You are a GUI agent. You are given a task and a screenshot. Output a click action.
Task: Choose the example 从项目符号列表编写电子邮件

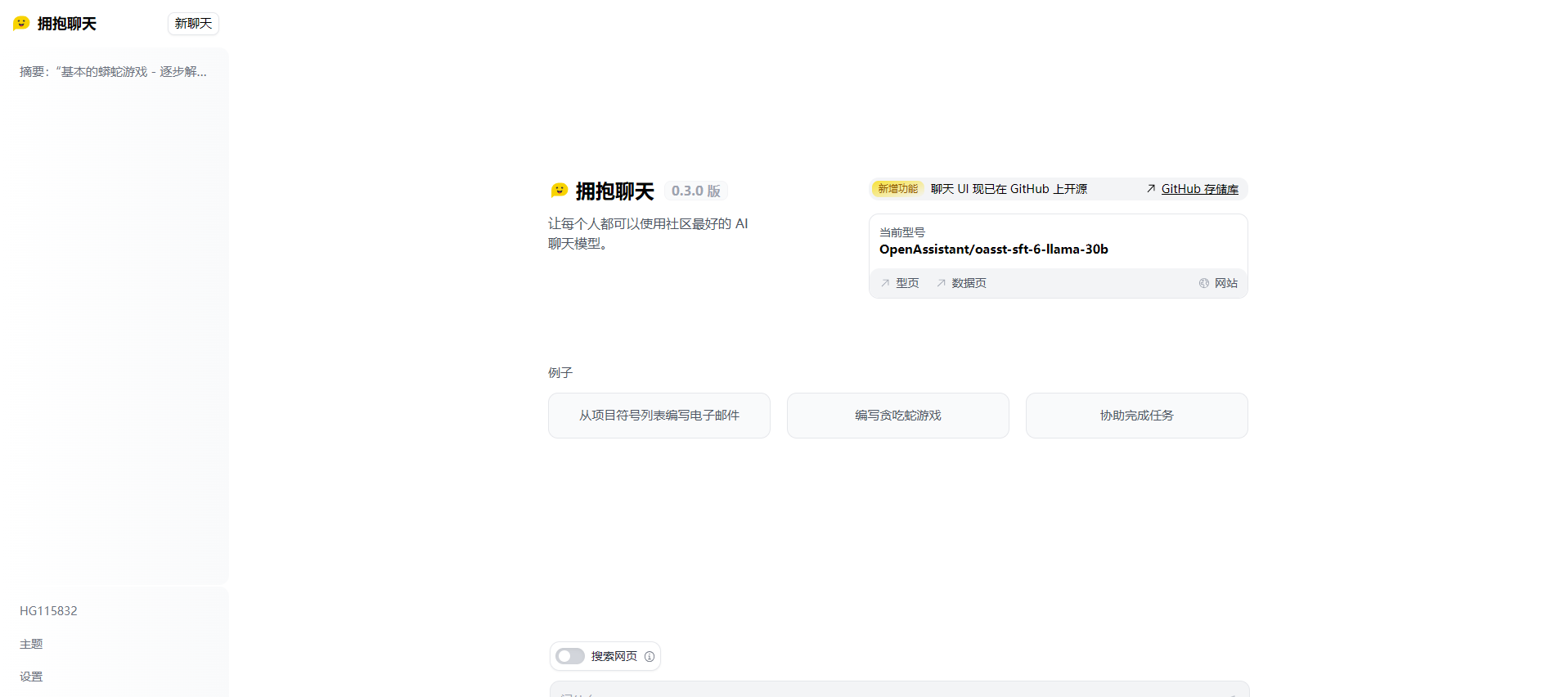(x=659, y=416)
